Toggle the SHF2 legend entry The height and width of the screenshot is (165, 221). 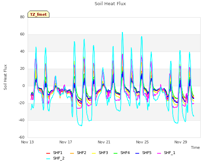tap(78, 153)
